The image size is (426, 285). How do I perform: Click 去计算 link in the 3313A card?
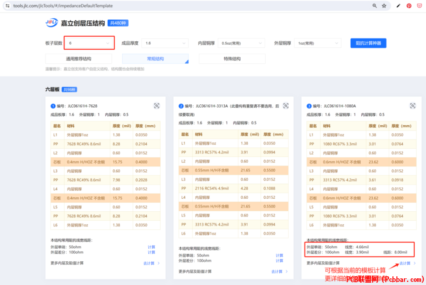pyautogui.click(x=279, y=272)
